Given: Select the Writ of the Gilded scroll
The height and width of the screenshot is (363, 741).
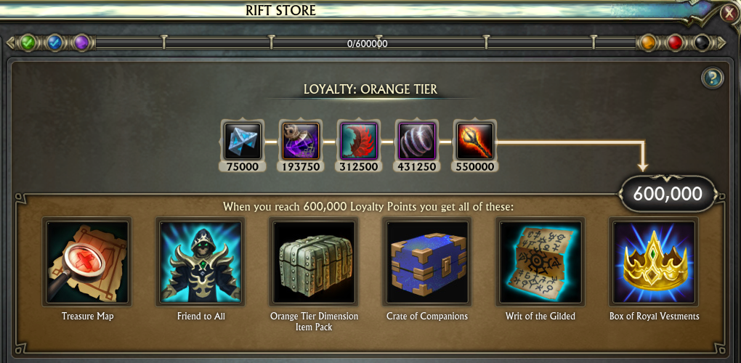Looking at the screenshot, I should click(540, 262).
